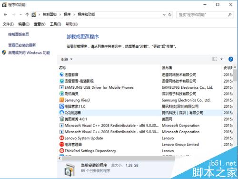The width and height of the screenshot is (238, 179).
Task: Open the view options dropdown arrow
Action: 221,59
